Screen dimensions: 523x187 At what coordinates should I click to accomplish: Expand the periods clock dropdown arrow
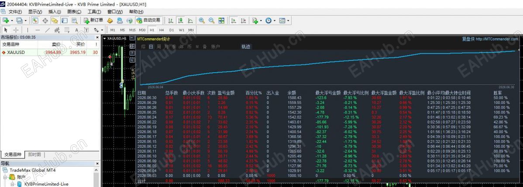click(275, 20)
